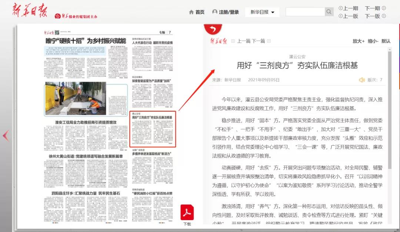Open headline 睢宁“硬核十招”为乡村振兴赋能
Image resolution: width=400 pixels, height=232 pixels.
tap(86, 41)
